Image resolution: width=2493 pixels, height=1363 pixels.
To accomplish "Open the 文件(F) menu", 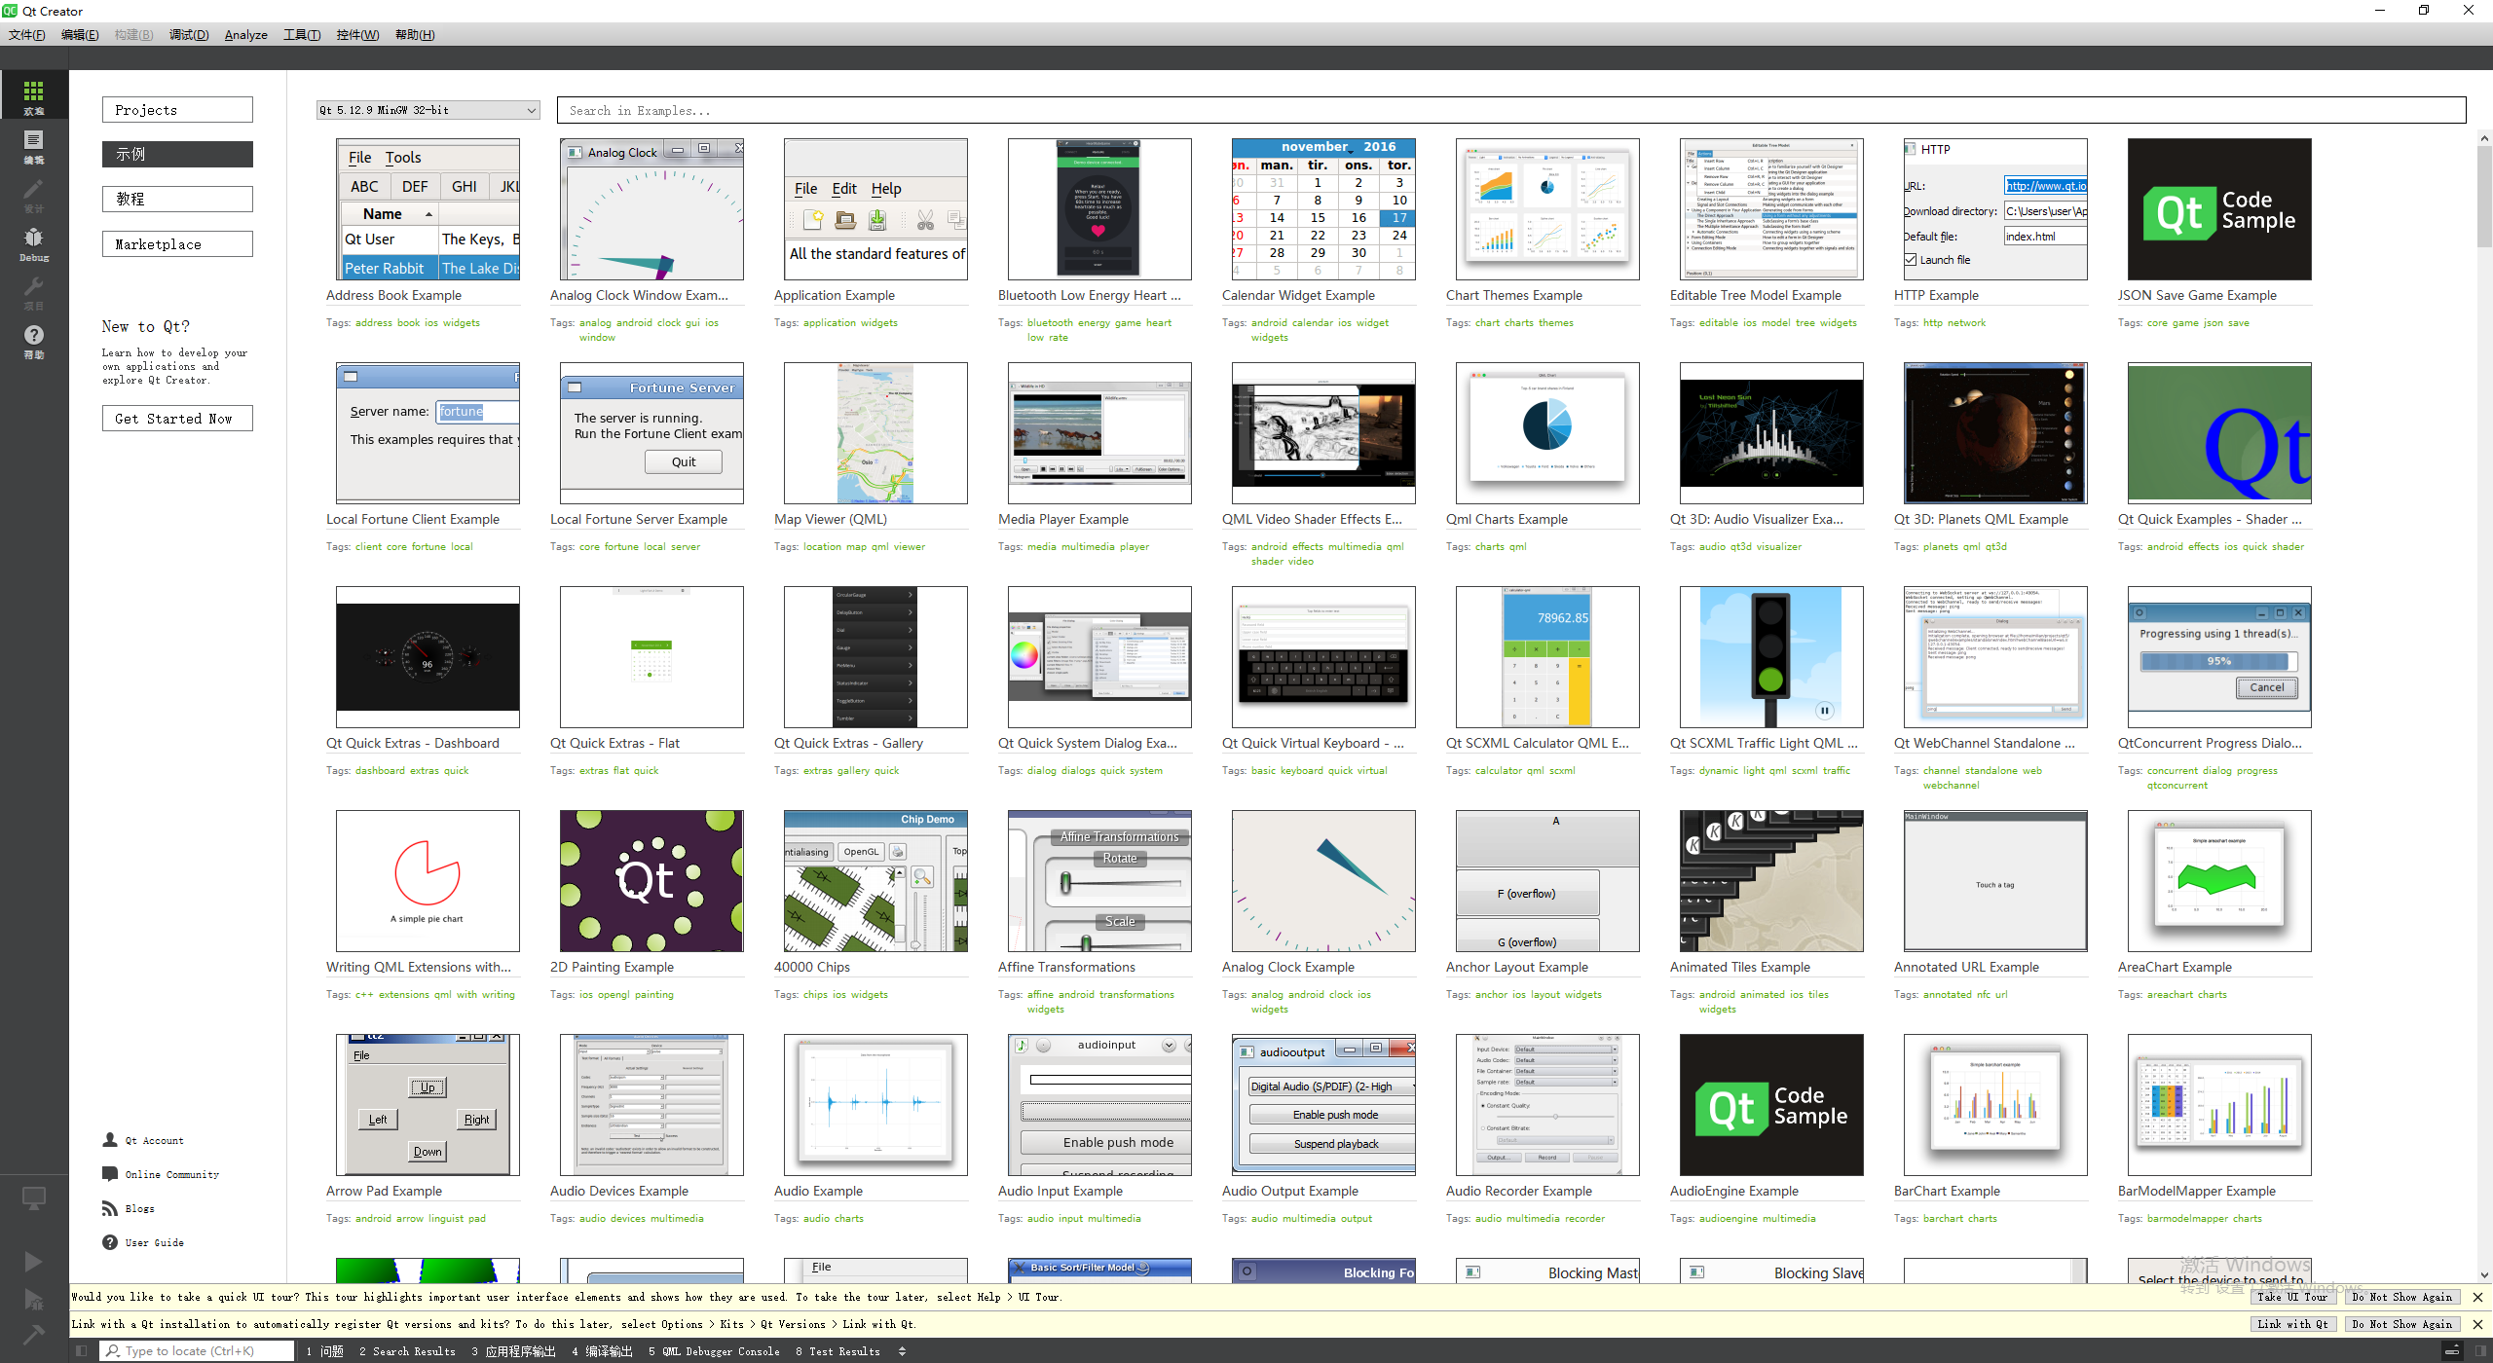I will [27, 35].
